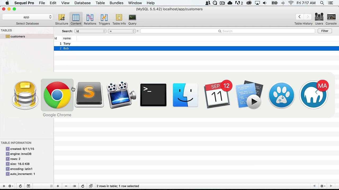The width and height of the screenshot is (339, 190).
Task: Open the AirPlay display menu
Action: coord(257,3)
